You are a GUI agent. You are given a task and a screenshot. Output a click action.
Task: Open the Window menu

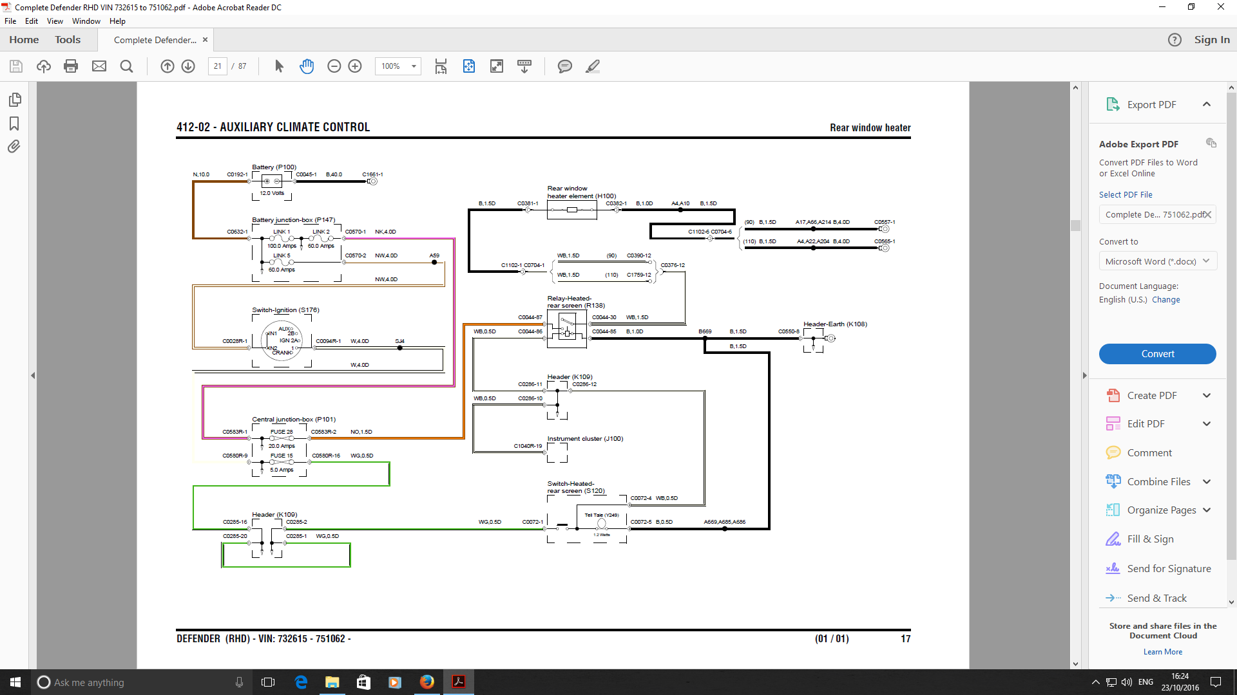pyautogui.click(x=86, y=21)
